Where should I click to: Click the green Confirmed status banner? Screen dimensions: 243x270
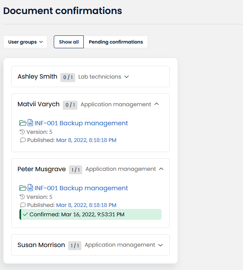(x=90, y=214)
